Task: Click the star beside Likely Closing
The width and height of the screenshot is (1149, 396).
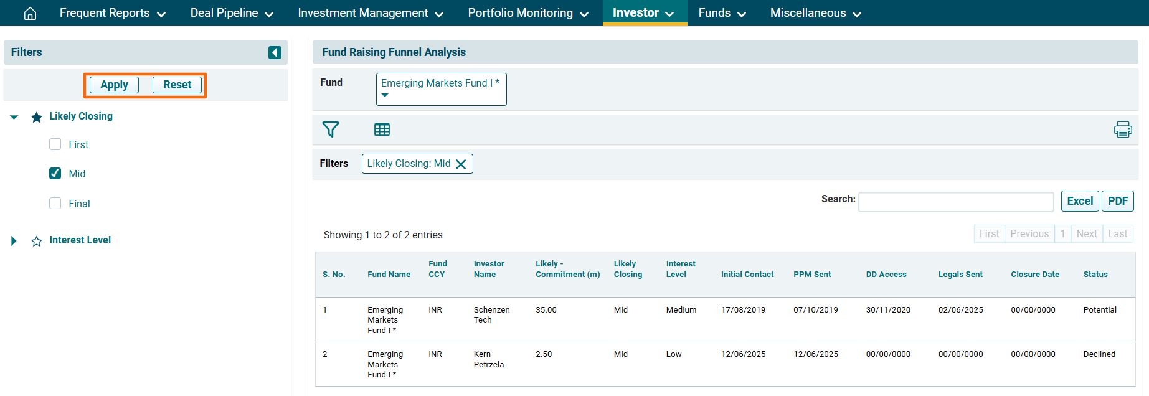Action: pos(37,117)
